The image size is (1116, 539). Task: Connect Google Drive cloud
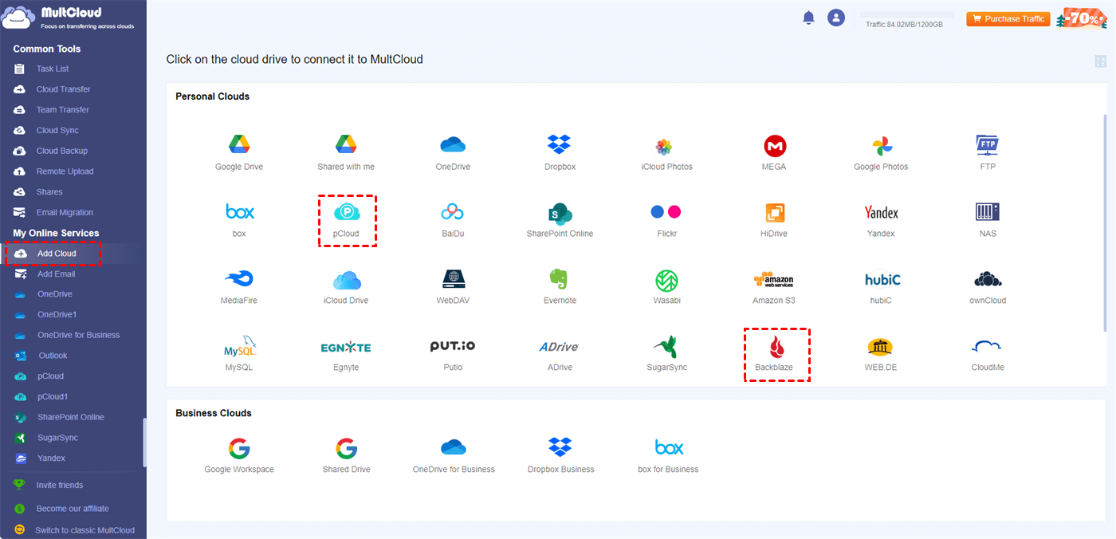(239, 152)
